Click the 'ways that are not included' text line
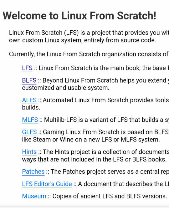Screen dimensions: 169x210 point(94,159)
